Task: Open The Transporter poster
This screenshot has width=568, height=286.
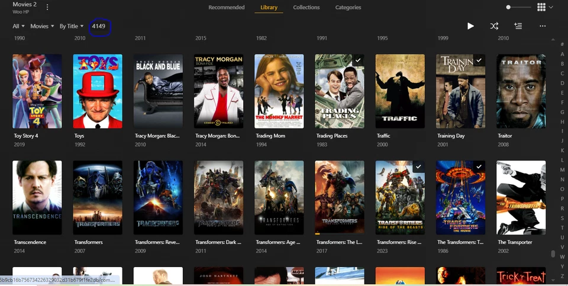Action: (521, 198)
